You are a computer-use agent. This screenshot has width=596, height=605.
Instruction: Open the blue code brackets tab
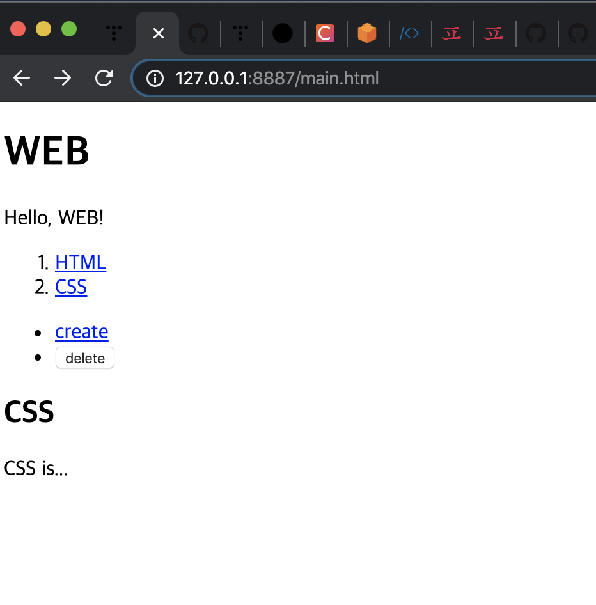409,33
